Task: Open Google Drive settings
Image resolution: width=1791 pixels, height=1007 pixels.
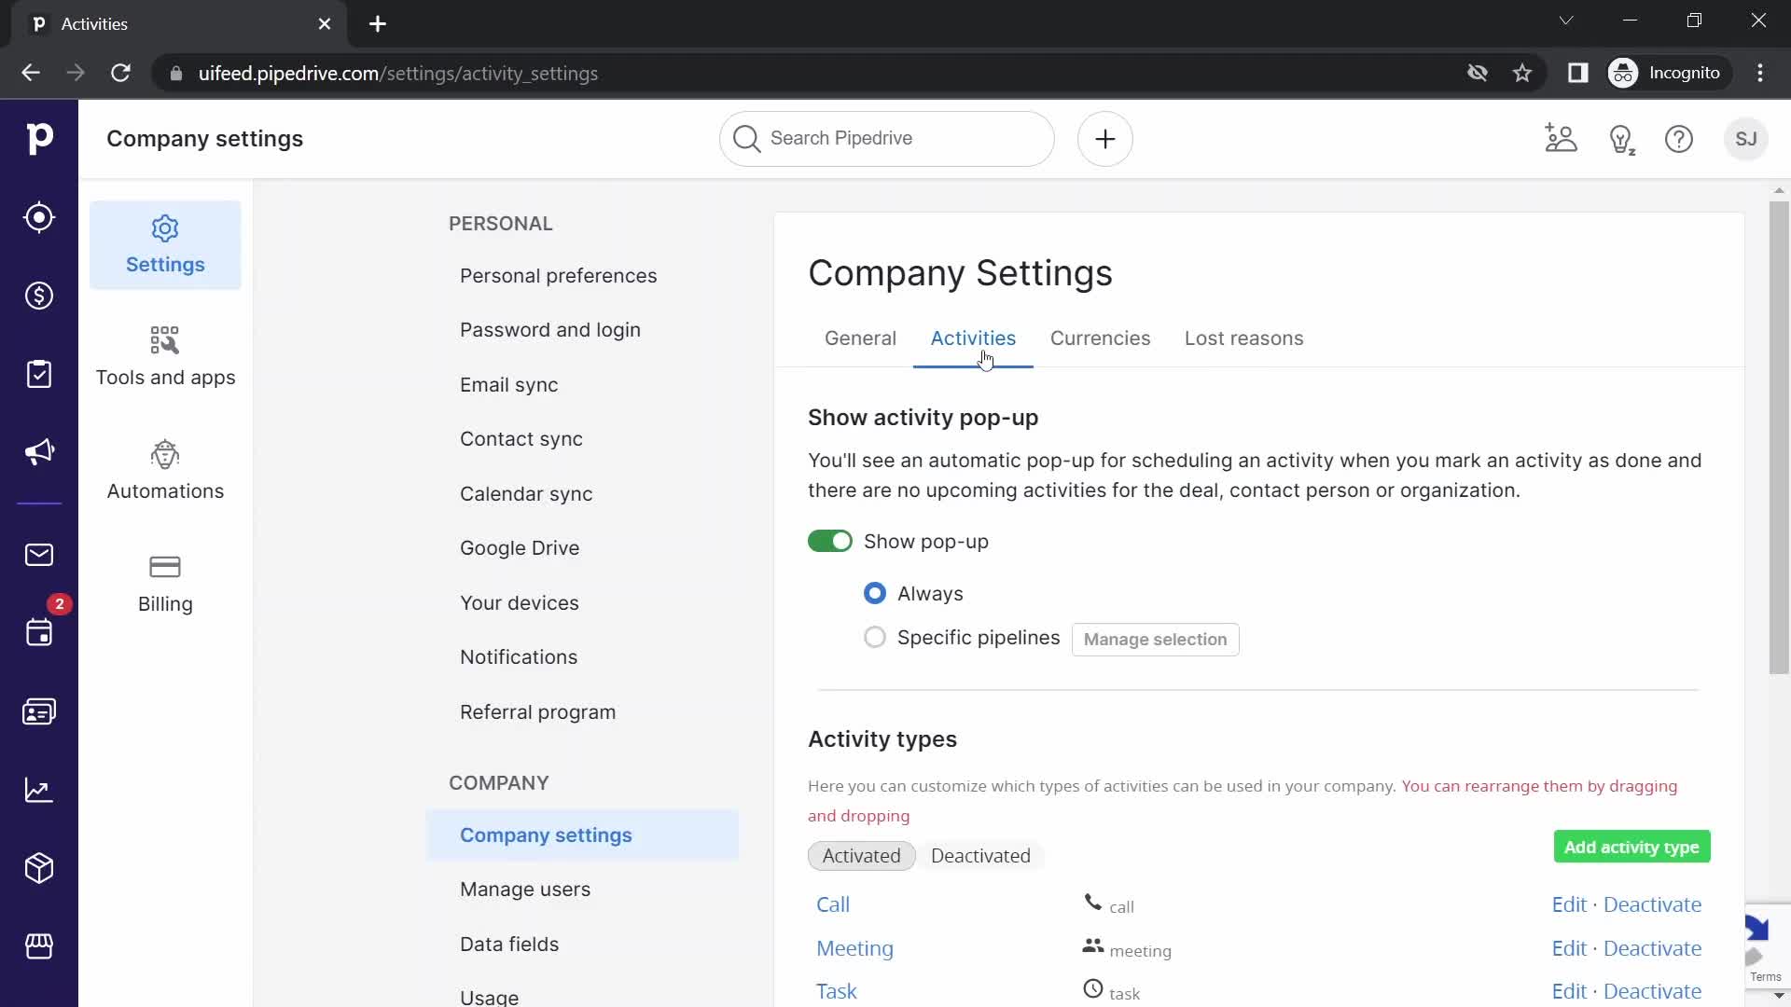Action: [x=520, y=548]
